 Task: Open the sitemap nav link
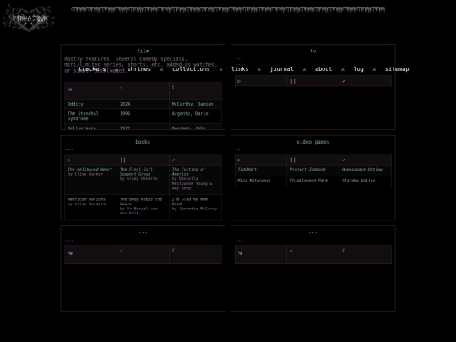tap(397, 69)
